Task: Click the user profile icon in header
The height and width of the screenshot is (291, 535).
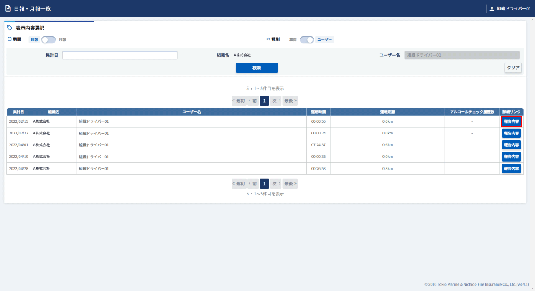Action: (492, 9)
